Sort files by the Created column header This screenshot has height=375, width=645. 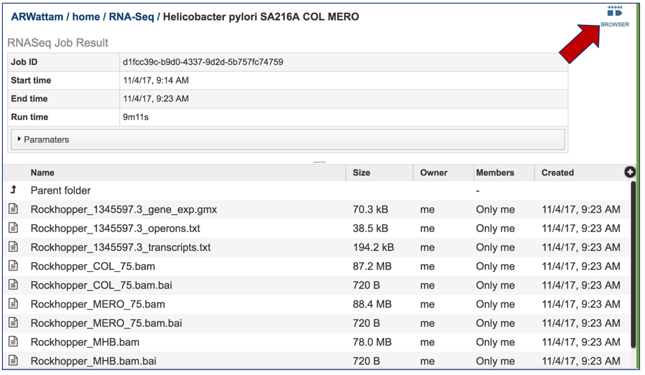[x=557, y=172]
